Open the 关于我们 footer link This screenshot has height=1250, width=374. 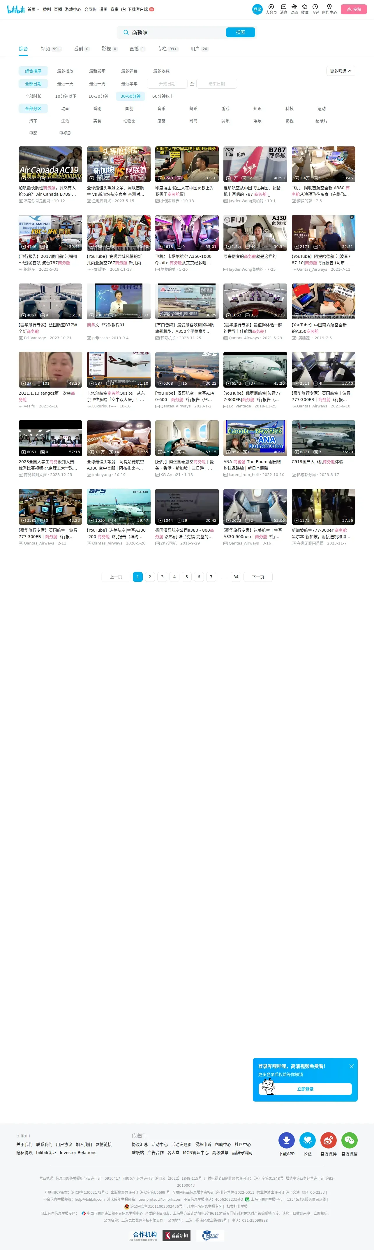tap(24, 1144)
